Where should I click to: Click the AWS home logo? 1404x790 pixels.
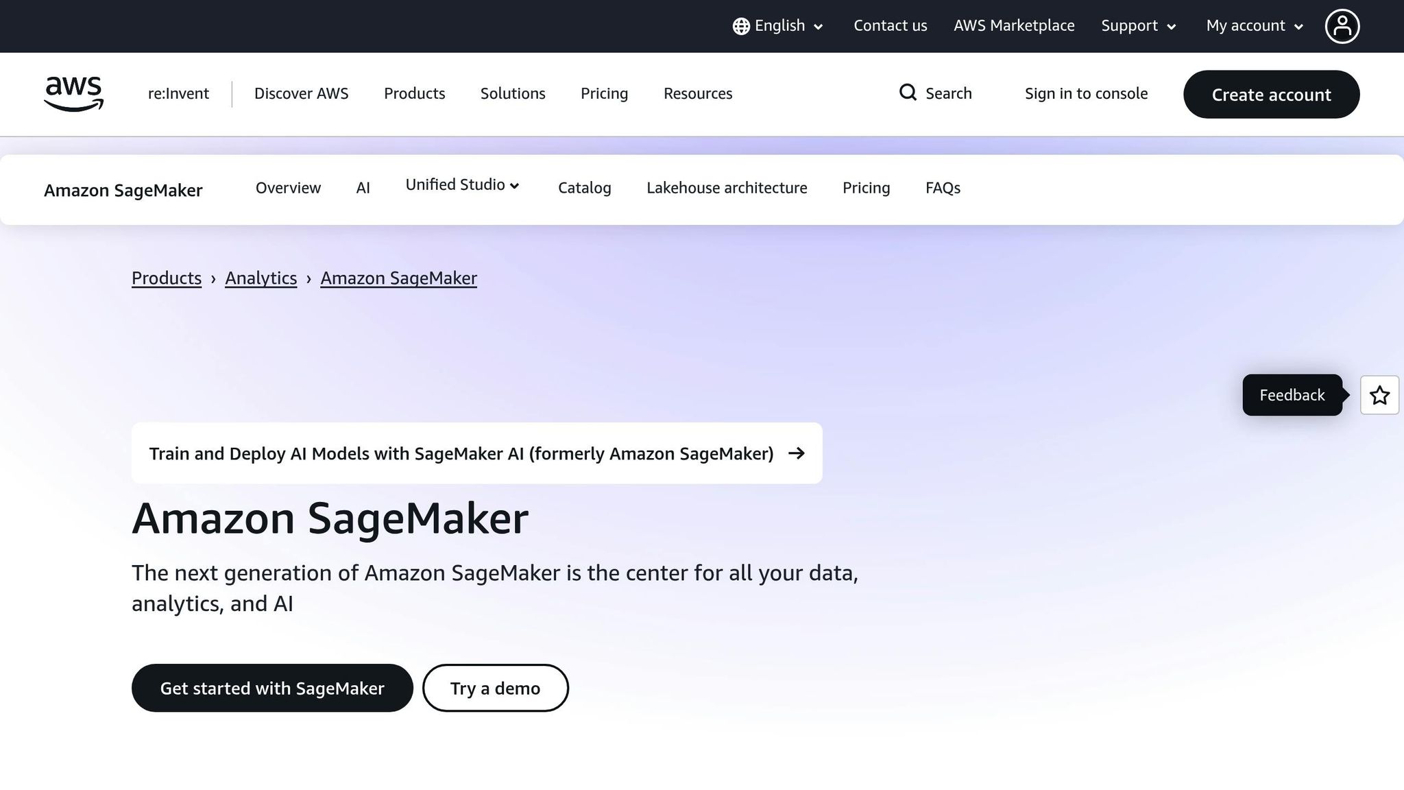pos(73,95)
